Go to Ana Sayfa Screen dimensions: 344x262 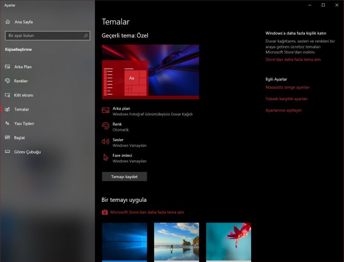(47, 22)
